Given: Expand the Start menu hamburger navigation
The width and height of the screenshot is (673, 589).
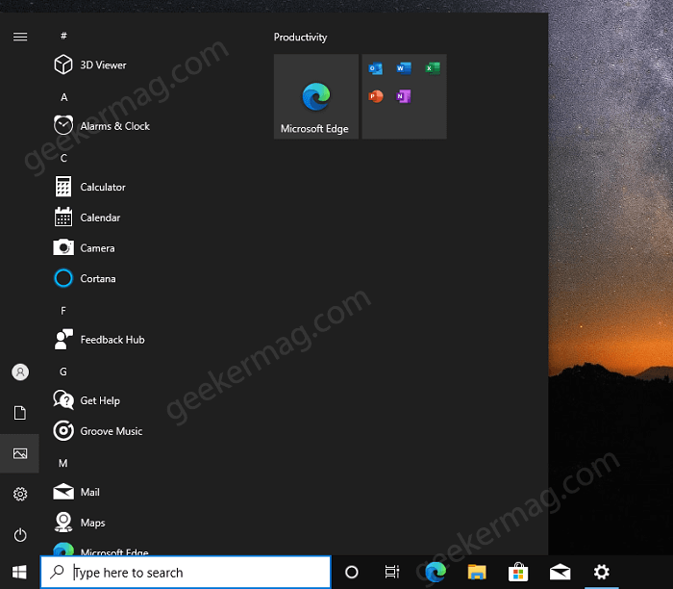Looking at the screenshot, I should 20,37.
